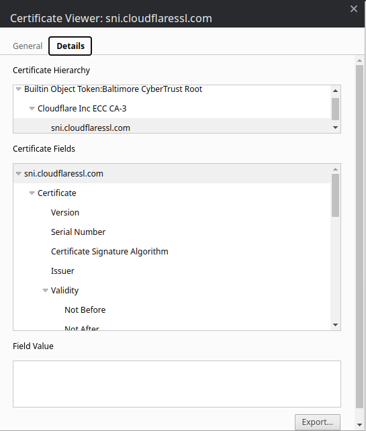The height and width of the screenshot is (431, 366).
Task: Collapse sni.cloudflaressl.com in Certificate Fields
Action: coord(18,174)
